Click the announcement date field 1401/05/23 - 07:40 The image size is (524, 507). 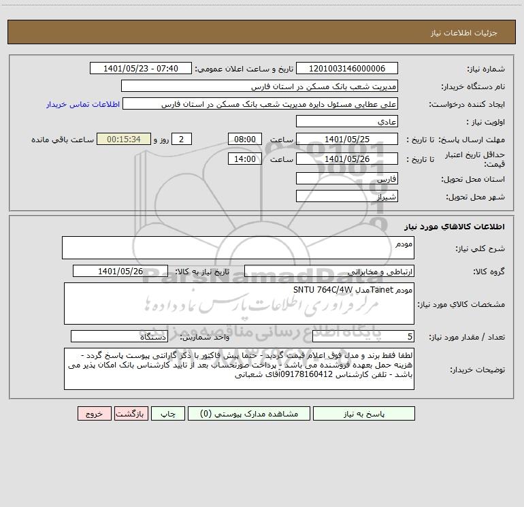(141, 68)
